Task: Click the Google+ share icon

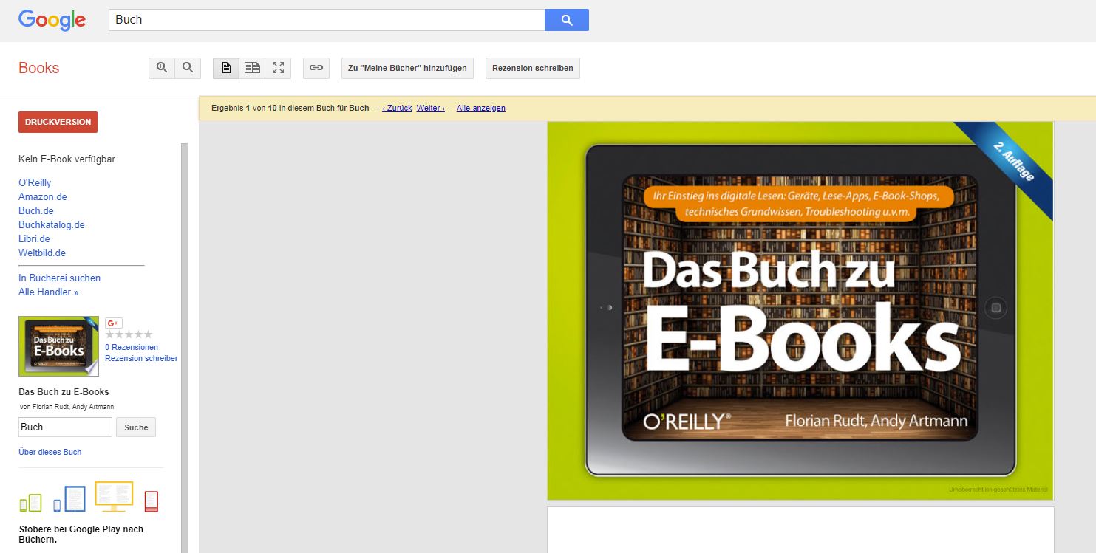Action: (114, 323)
